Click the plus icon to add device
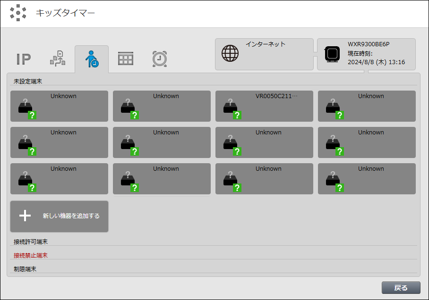The width and height of the screenshot is (429, 300). coord(25,216)
